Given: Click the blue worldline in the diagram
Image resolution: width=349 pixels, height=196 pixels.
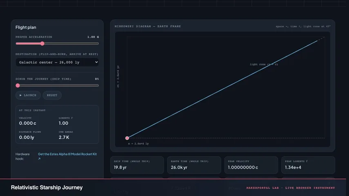Looking at the screenshot, I should coord(222,89).
